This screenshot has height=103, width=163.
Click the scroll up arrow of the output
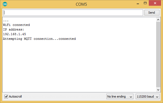[158, 20]
